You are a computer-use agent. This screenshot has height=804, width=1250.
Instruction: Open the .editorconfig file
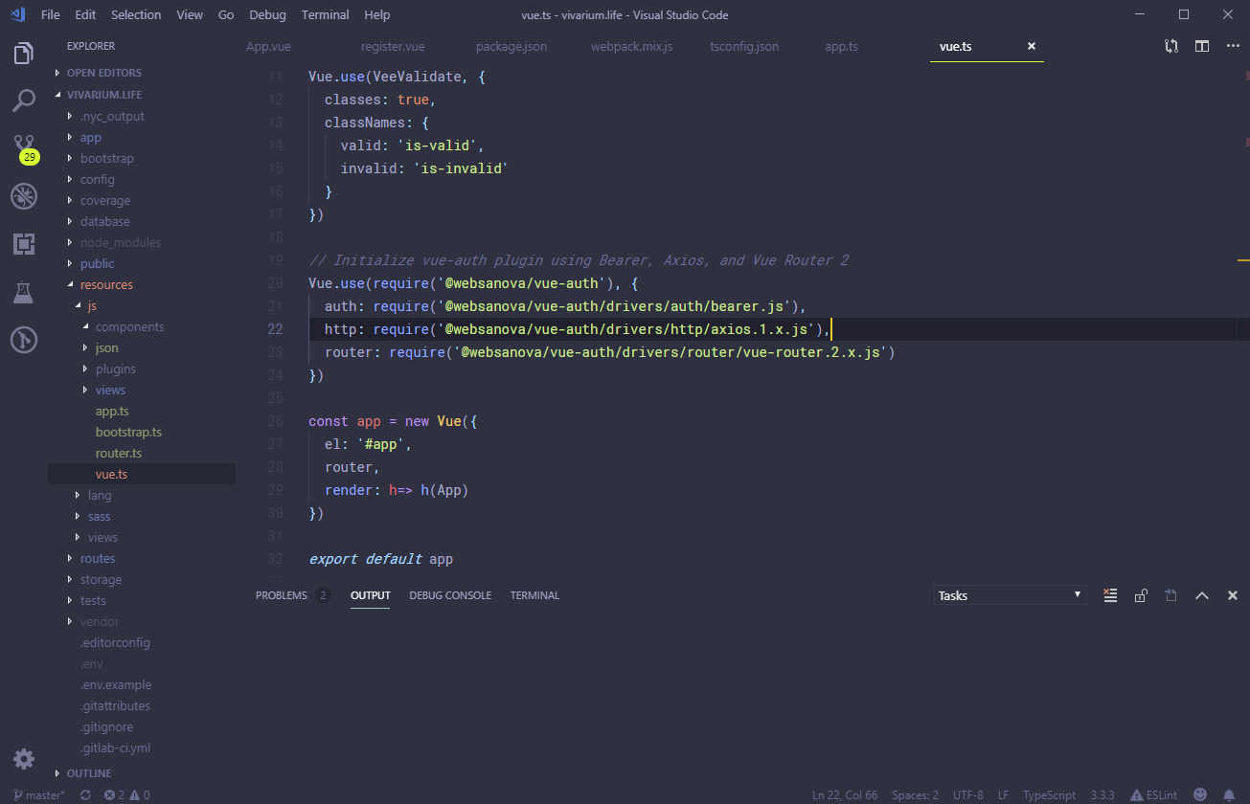click(115, 643)
